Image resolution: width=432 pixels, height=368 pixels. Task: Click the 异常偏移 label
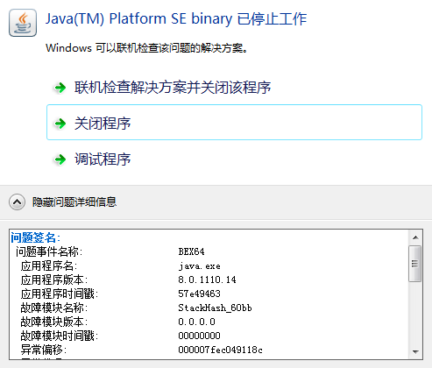tap(44, 350)
